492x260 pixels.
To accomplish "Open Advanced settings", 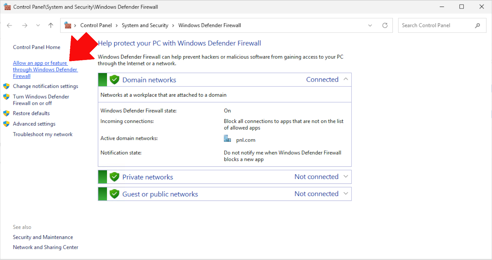I will point(34,124).
